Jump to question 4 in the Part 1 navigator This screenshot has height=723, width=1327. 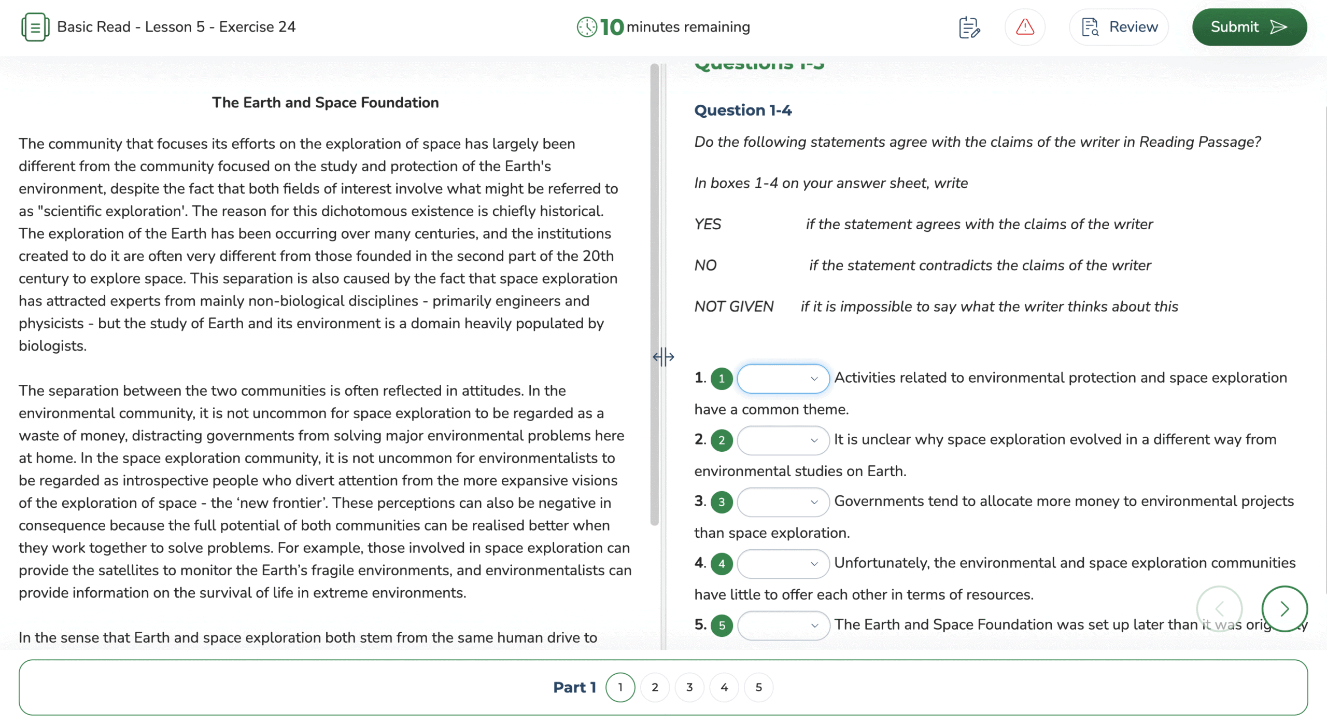[724, 687]
